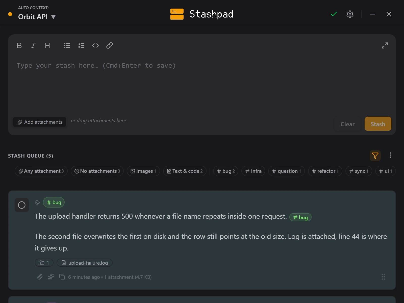Open the Orbit API context dropdown
The image size is (404, 303).
point(37,17)
